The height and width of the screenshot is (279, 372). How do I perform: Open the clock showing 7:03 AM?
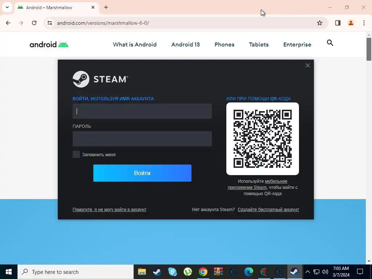341,272
